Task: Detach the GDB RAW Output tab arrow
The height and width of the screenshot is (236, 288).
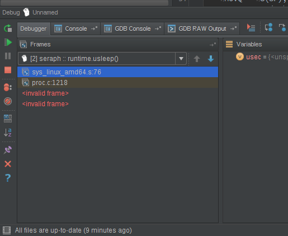Action: click(x=233, y=29)
